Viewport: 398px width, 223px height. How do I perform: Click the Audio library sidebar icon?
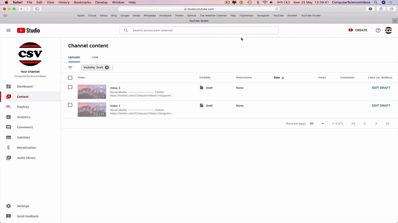[x=8, y=158]
